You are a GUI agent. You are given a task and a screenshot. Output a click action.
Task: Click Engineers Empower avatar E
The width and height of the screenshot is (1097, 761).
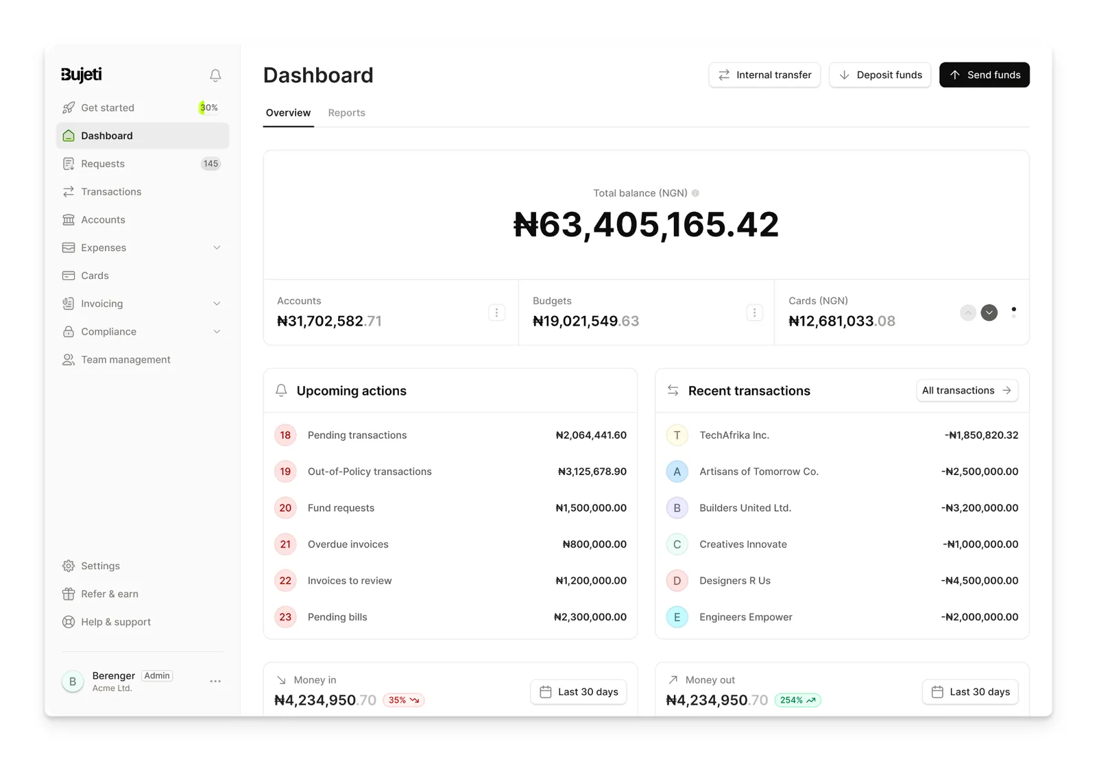click(677, 617)
